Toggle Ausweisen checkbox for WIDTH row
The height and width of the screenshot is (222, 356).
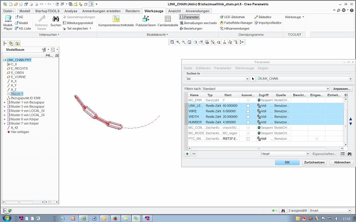point(248,117)
